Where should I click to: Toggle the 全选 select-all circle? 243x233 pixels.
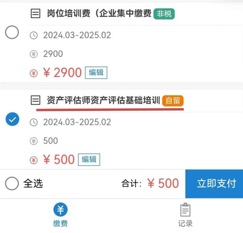12,184
